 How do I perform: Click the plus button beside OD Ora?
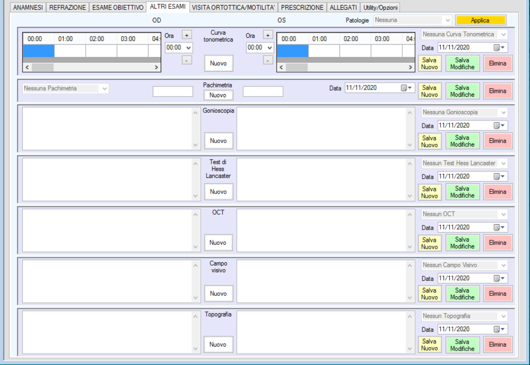[x=186, y=34]
